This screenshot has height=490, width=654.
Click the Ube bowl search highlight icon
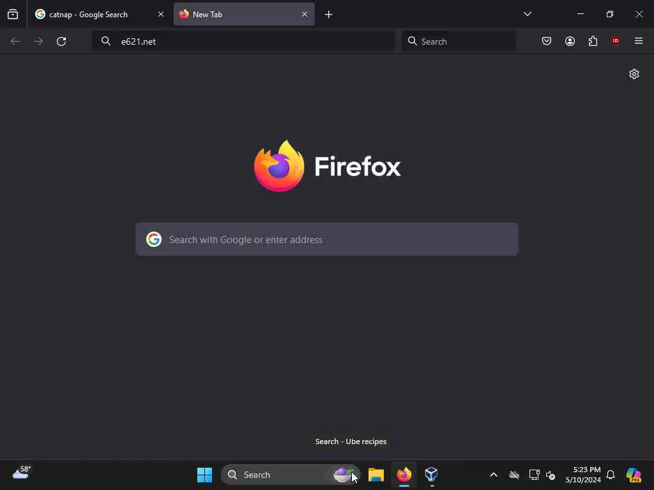(343, 475)
